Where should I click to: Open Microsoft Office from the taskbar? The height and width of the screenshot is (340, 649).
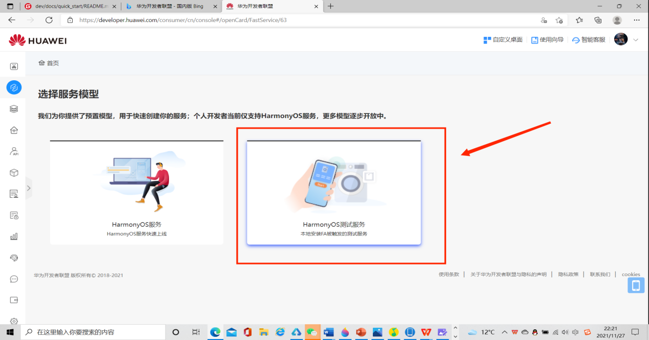point(248,332)
